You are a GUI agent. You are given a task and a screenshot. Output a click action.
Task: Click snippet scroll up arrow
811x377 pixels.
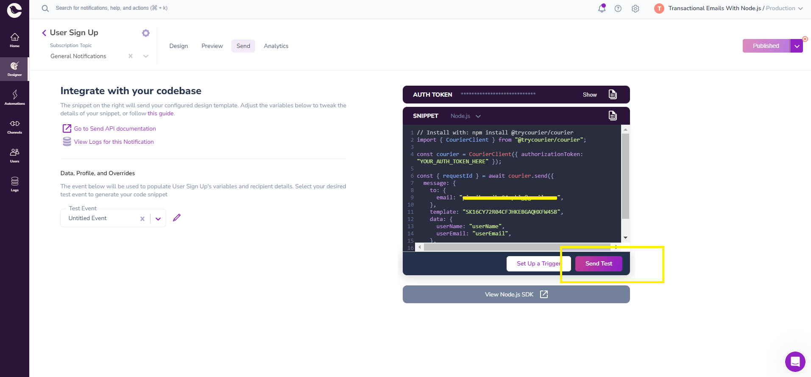625,129
